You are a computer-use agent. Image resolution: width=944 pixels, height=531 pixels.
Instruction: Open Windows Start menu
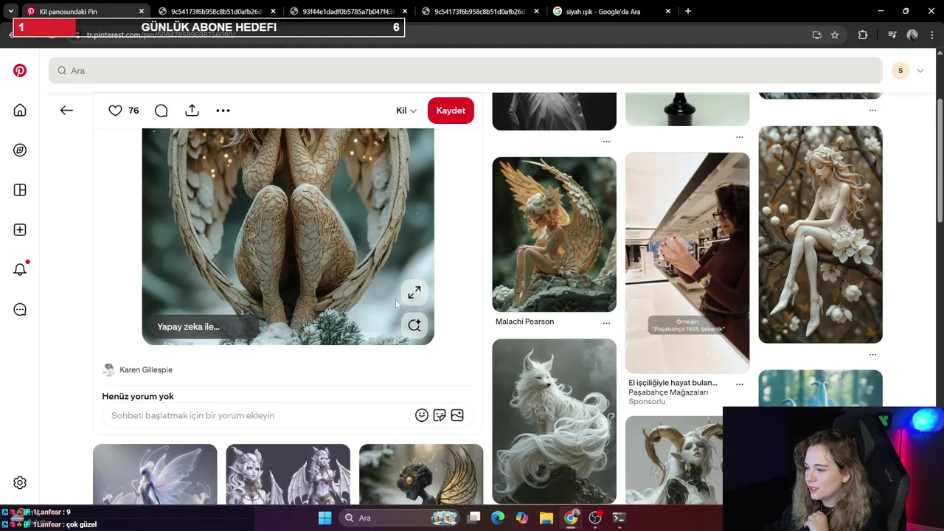coord(324,518)
